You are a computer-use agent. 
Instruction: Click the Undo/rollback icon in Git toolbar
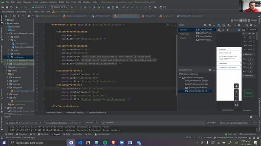pos(150,7)
